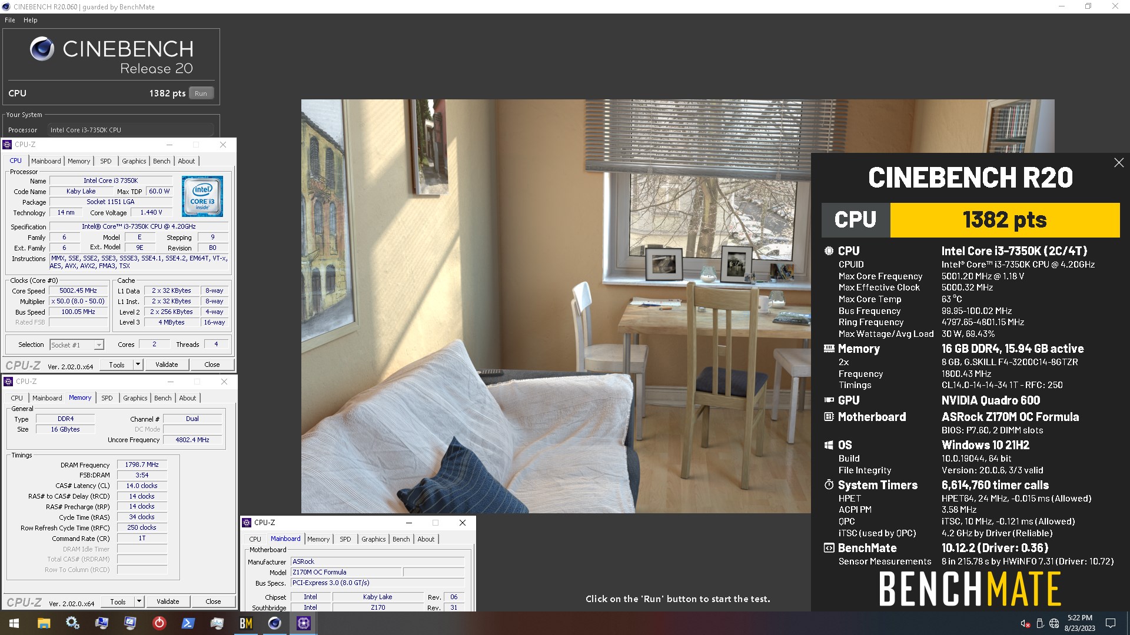Minimize the Mainboard CPU-Z window
Screen dimensions: 1130x635
pyautogui.click(x=409, y=523)
